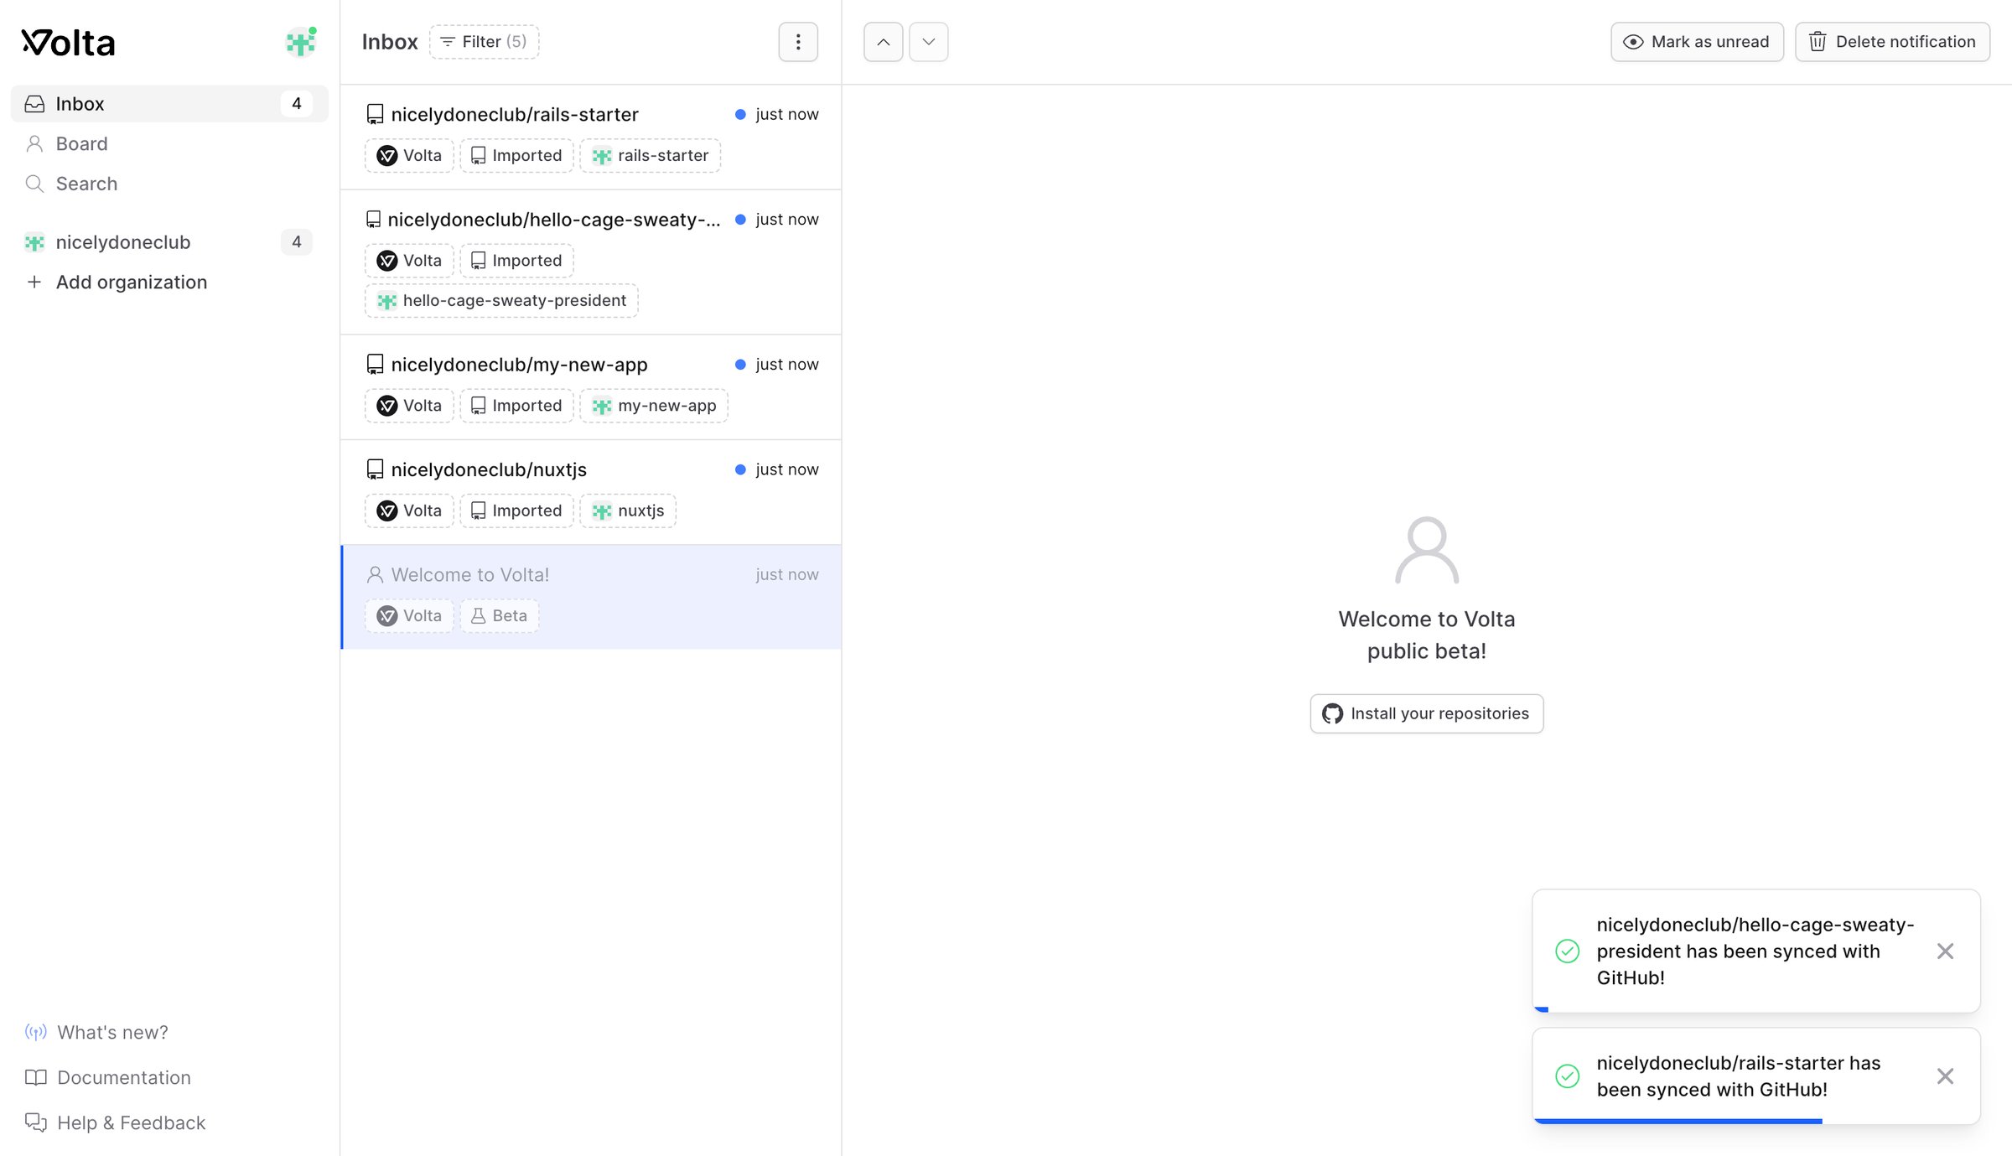This screenshot has width=2012, height=1156.
Task: Click Install your repositories button
Action: point(1427,713)
